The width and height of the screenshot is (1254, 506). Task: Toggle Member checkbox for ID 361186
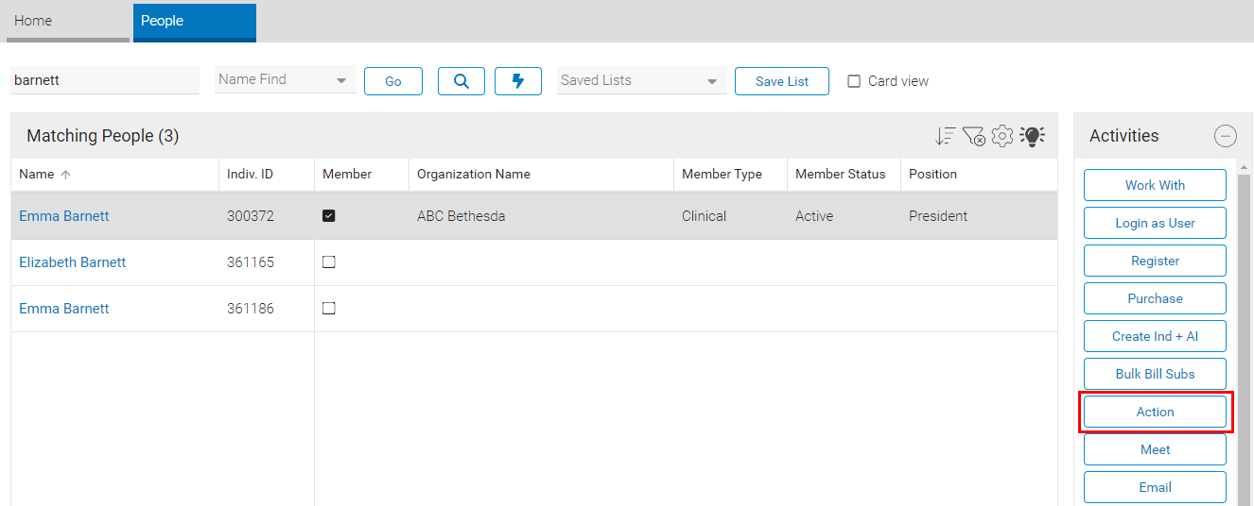[x=329, y=309]
